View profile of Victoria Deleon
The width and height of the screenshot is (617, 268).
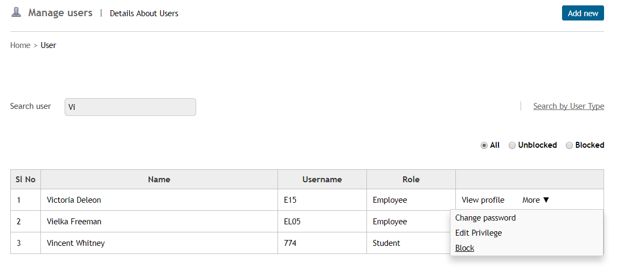click(x=483, y=200)
